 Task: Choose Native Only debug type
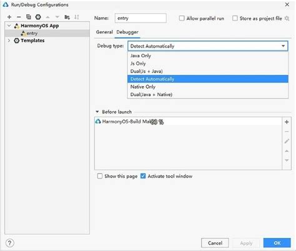(208, 87)
